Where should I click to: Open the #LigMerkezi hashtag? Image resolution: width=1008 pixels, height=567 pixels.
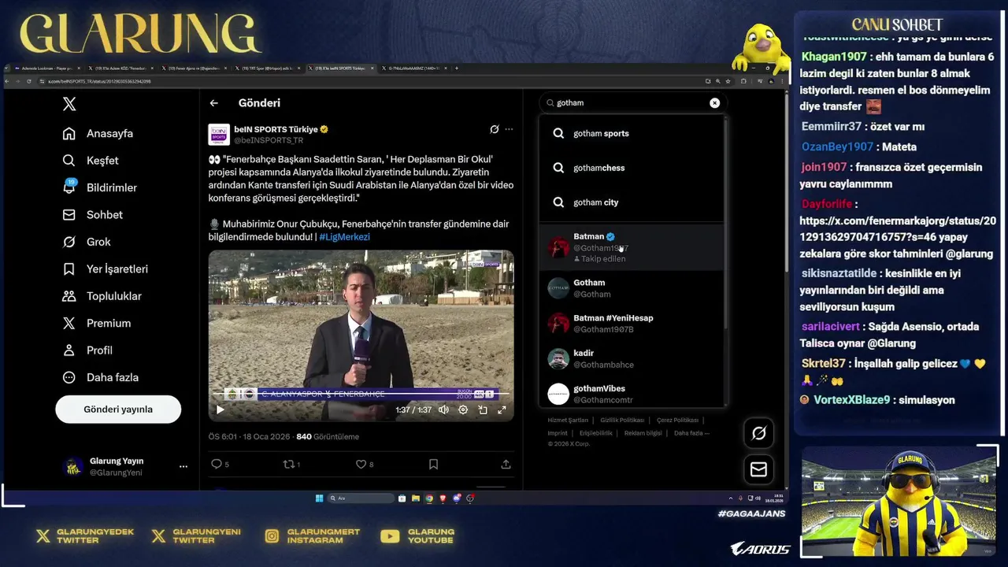(x=344, y=236)
